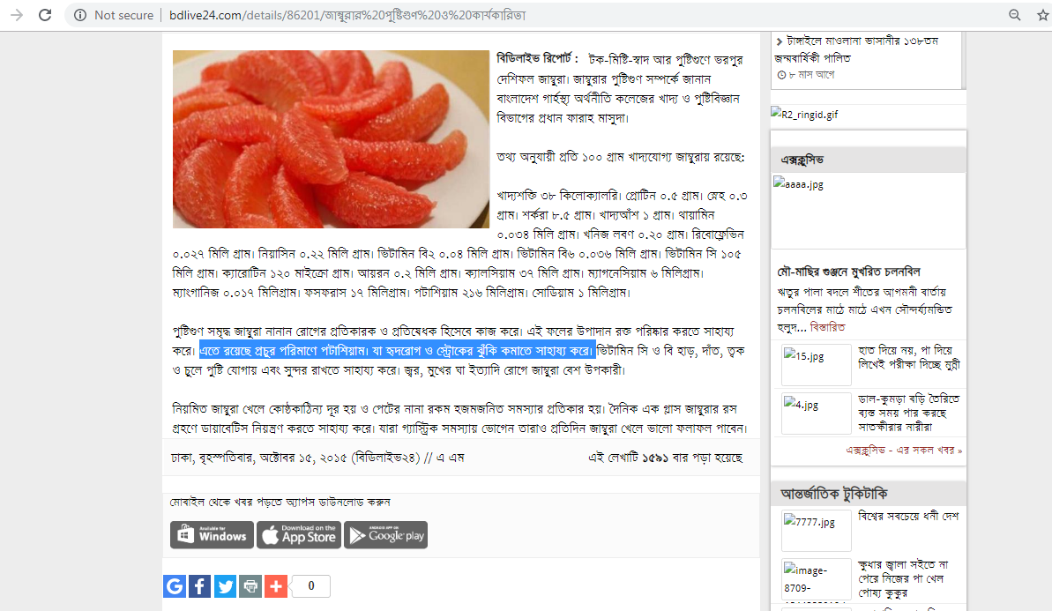Image resolution: width=1052 pixels, height=611 pixels.
Task: Share article via Google icon
Action: [175, 586]
